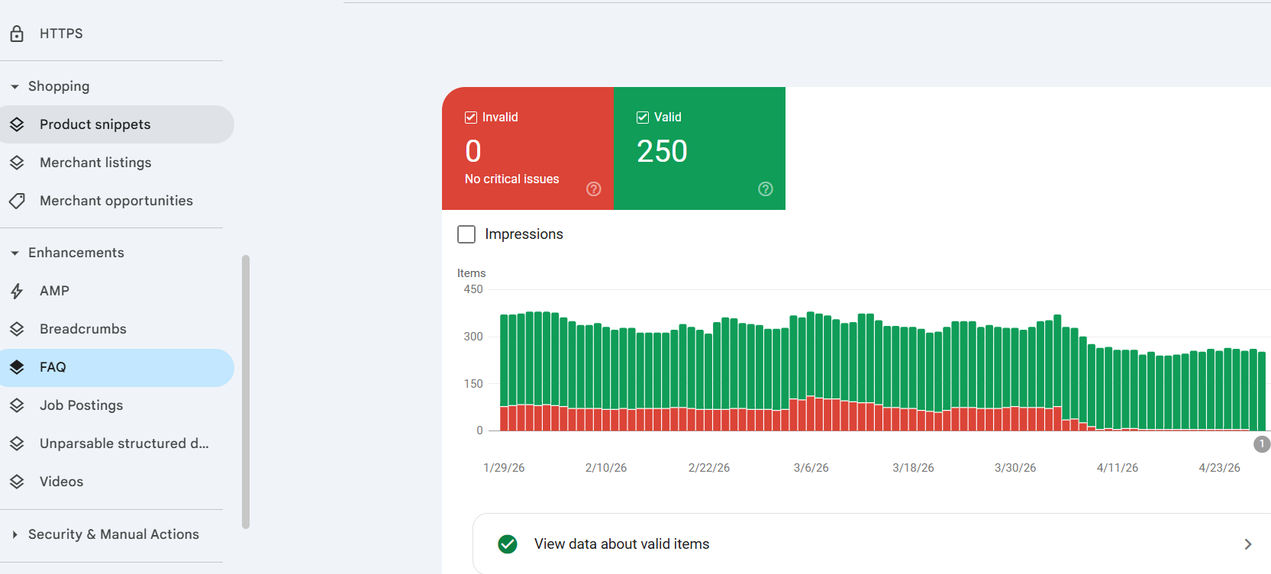Click the 4/23/26 date label
The width and height of the screenshot is (1271, 574).
(1219, 468)
